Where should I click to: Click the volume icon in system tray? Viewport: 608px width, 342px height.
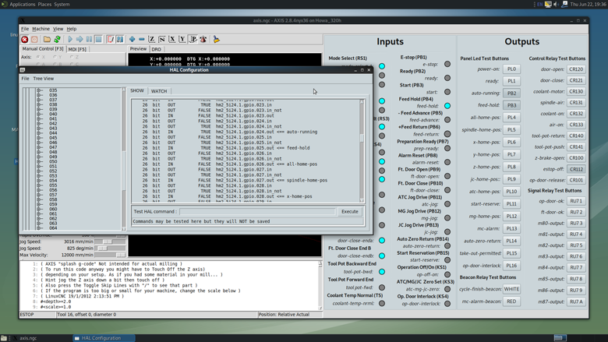point(556,4)
